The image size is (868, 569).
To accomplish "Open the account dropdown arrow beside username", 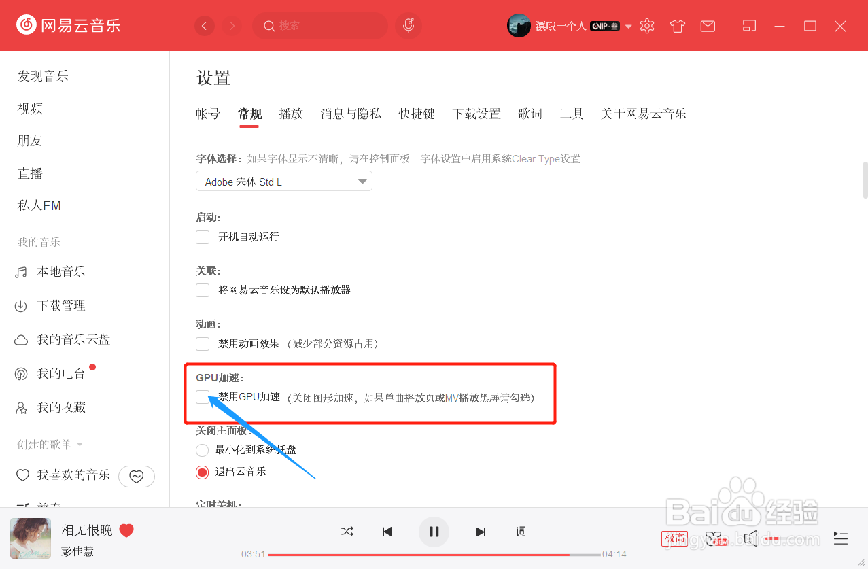I will [628, 27].
